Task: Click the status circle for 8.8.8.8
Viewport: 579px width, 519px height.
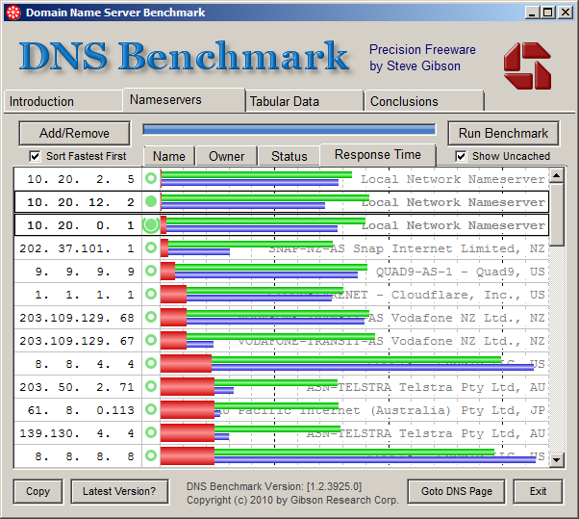Action: [151, 455]
